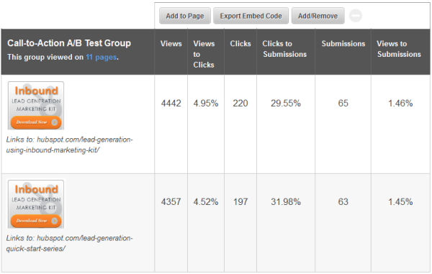Select the 1.46% views to submissions value
Image resolution: width=432 pixels, height=274 pixels.
[400, 103]
